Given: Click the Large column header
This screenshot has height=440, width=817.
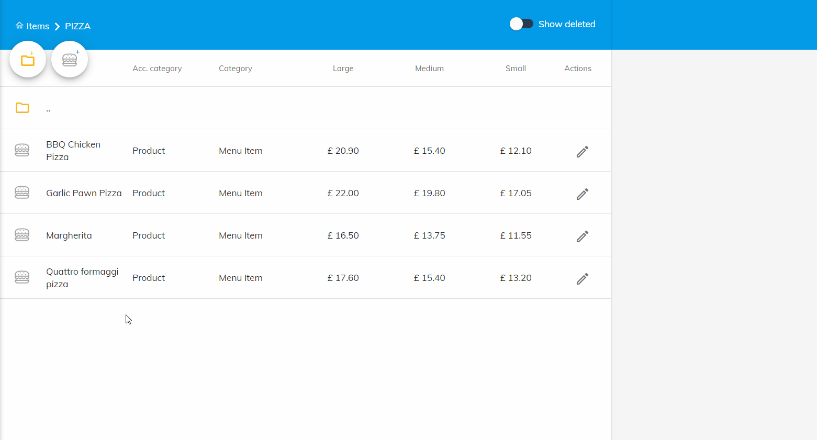Looking at the screenshot, I should 343,69.
